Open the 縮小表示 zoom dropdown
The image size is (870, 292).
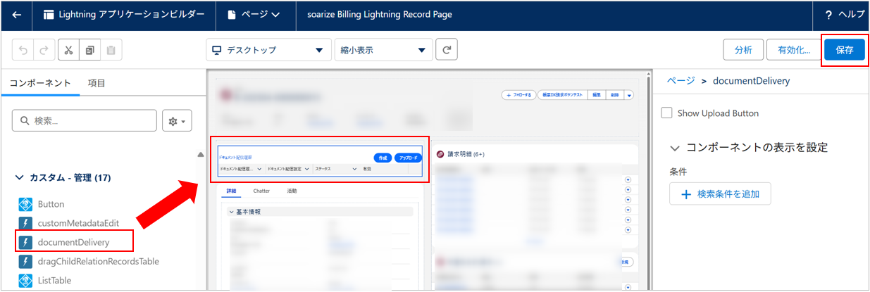click(383, 50)
